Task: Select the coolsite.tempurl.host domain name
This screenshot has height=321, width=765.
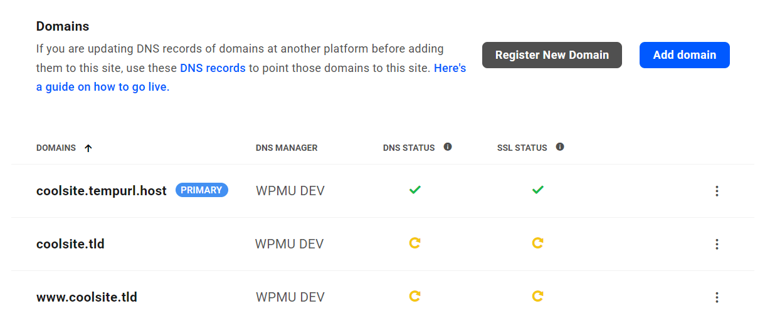Action: [102, 191]
